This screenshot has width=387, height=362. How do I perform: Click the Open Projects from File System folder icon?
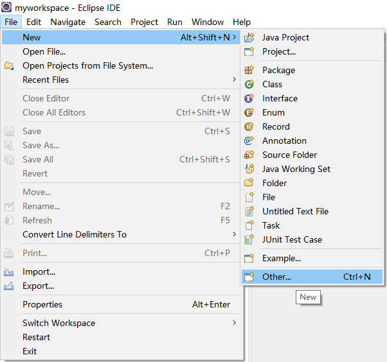tap(9, 66)
